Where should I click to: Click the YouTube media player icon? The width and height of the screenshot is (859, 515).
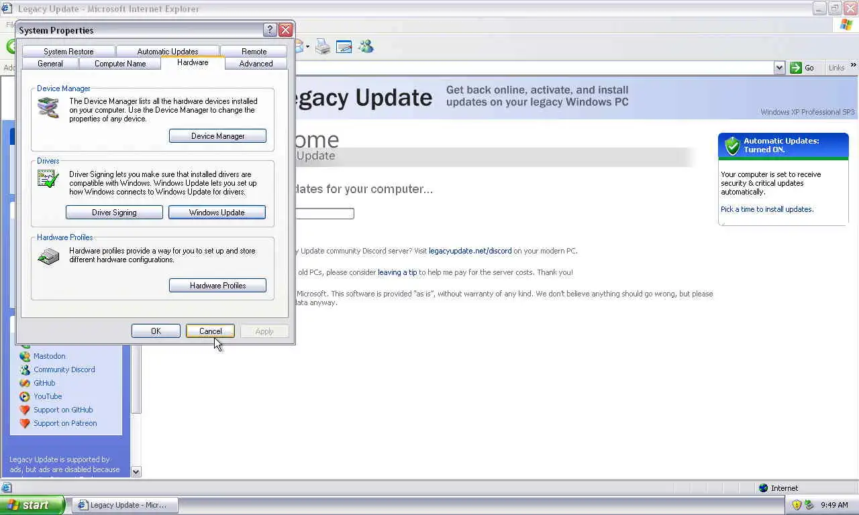25,396
